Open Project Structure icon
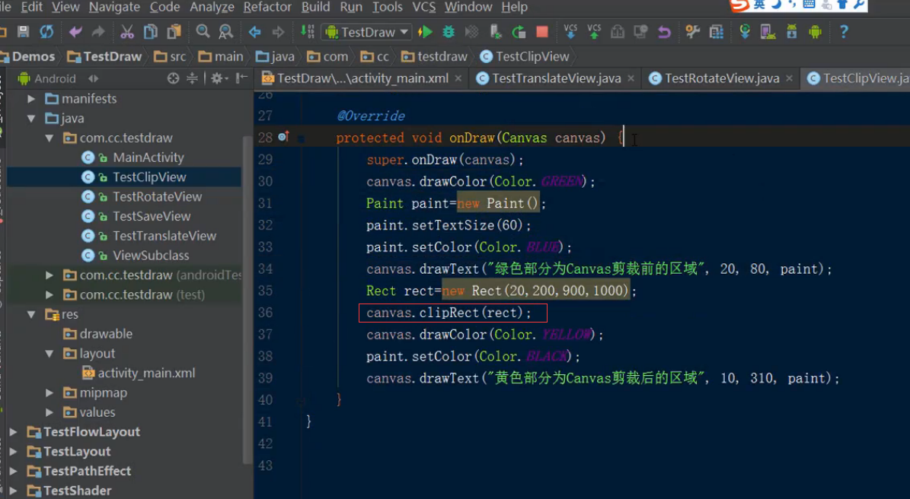Viewport: 910px width, 499px height. pyautogui.click(x=716, y=32)
